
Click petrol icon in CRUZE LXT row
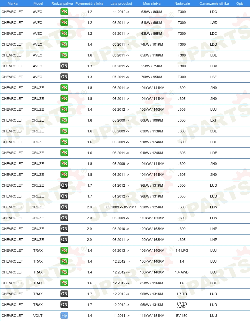click(x=64, y=120)
